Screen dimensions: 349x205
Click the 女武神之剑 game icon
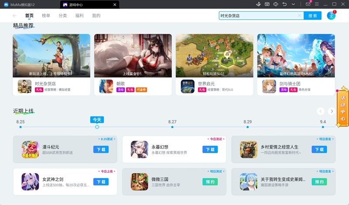click(30, 182)
